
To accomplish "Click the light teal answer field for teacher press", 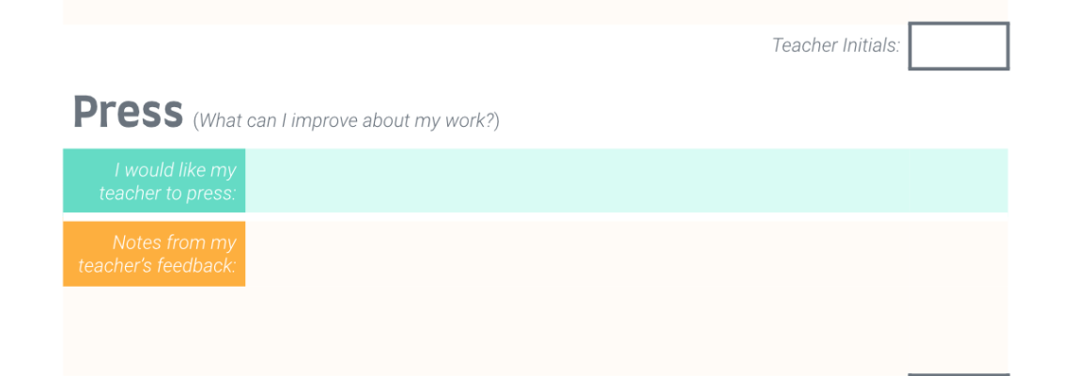I will pos(627,180).
